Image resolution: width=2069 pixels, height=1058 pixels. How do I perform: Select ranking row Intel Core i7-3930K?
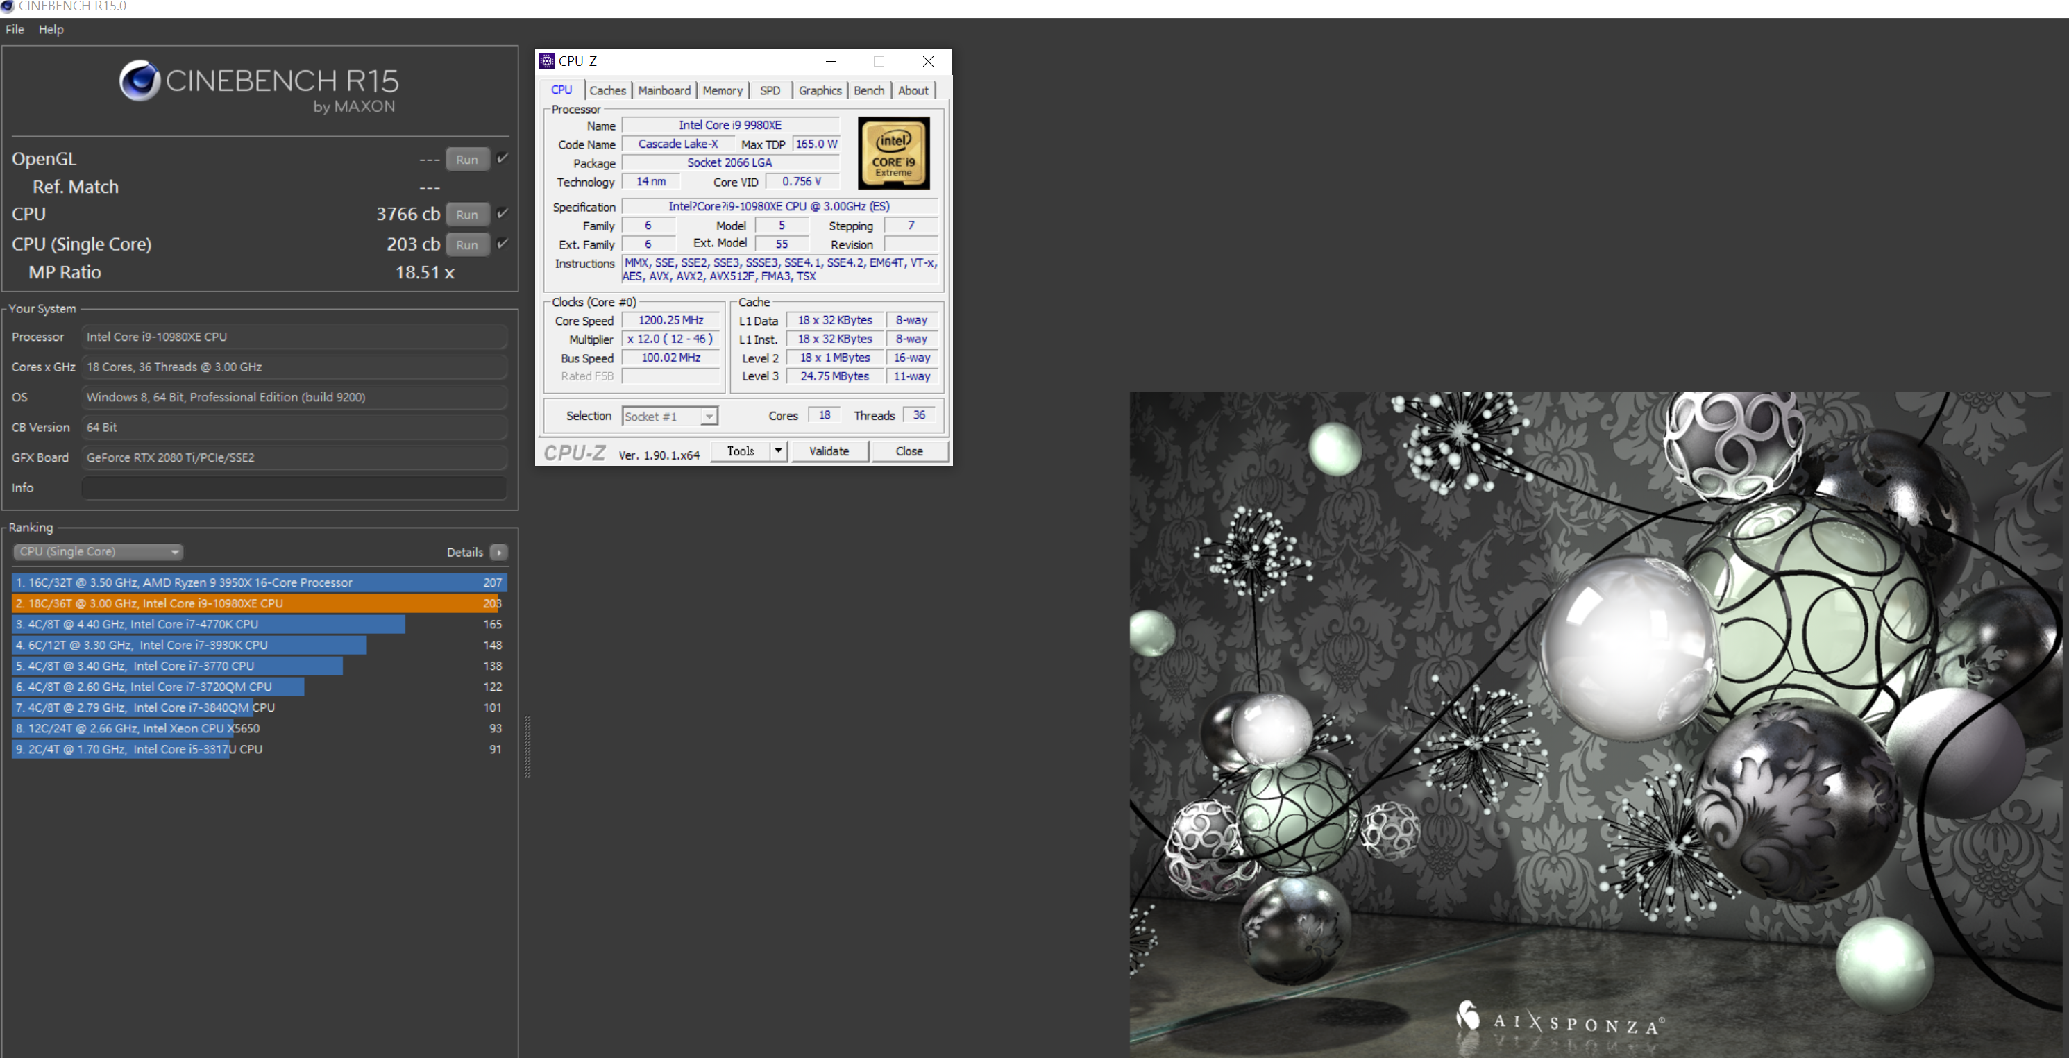259,645
